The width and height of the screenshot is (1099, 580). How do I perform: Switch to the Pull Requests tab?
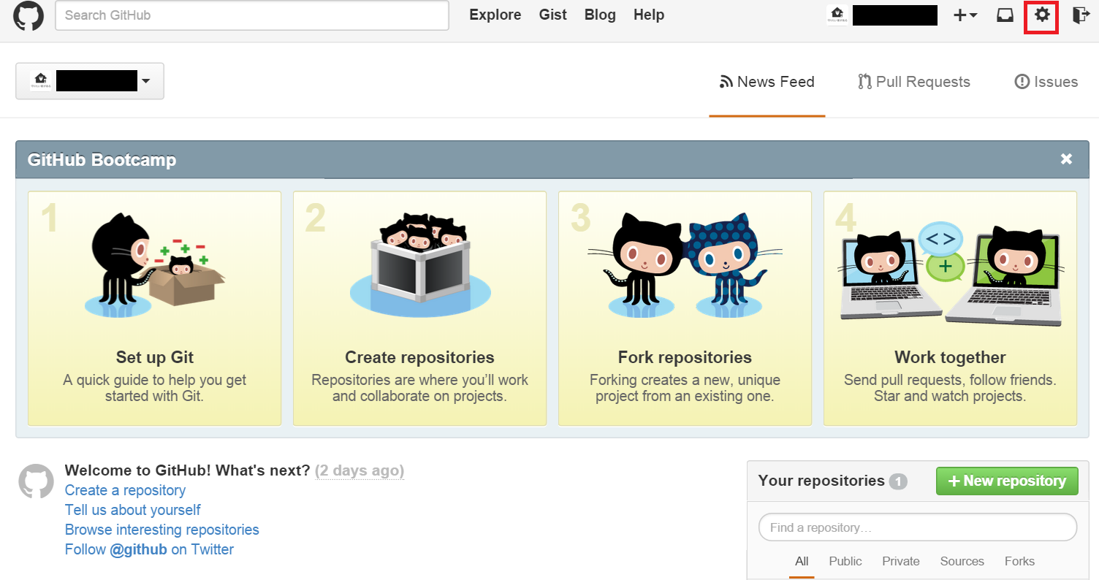[x=914, y=81]
